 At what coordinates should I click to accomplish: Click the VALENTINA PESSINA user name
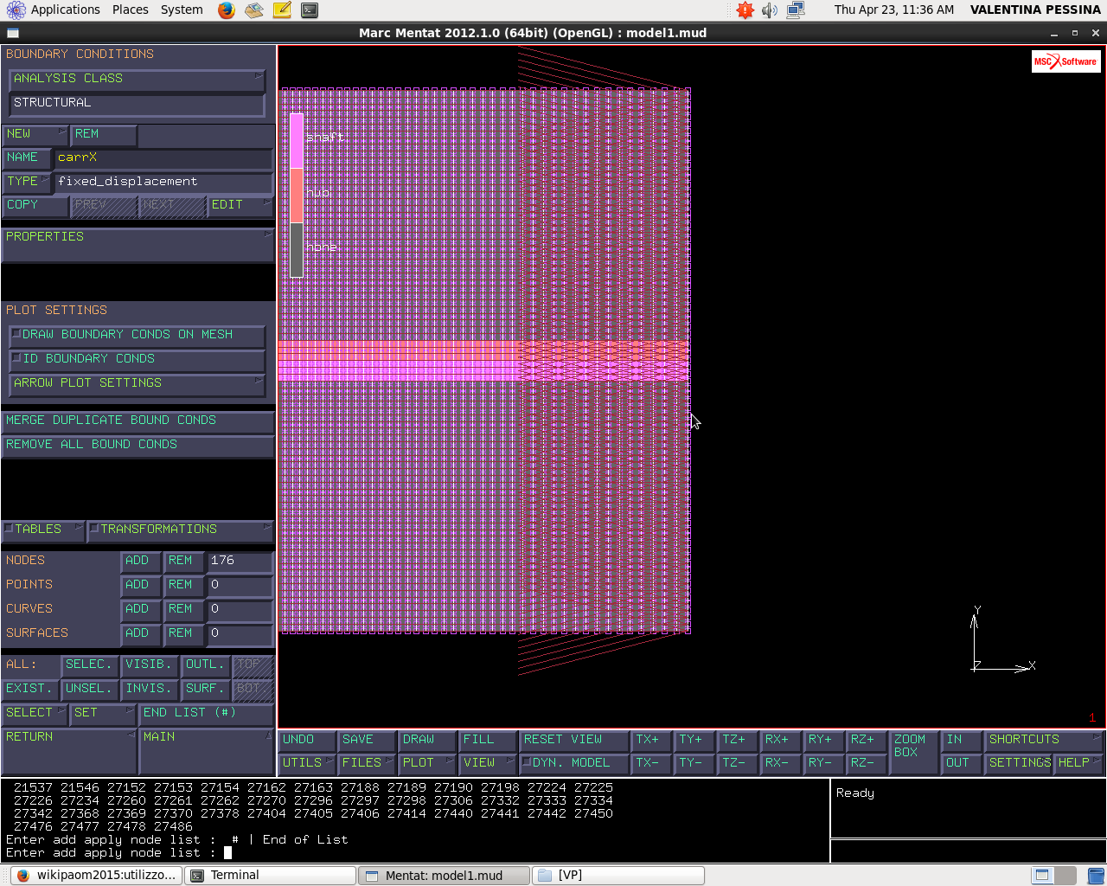[x=1035, y=10]
